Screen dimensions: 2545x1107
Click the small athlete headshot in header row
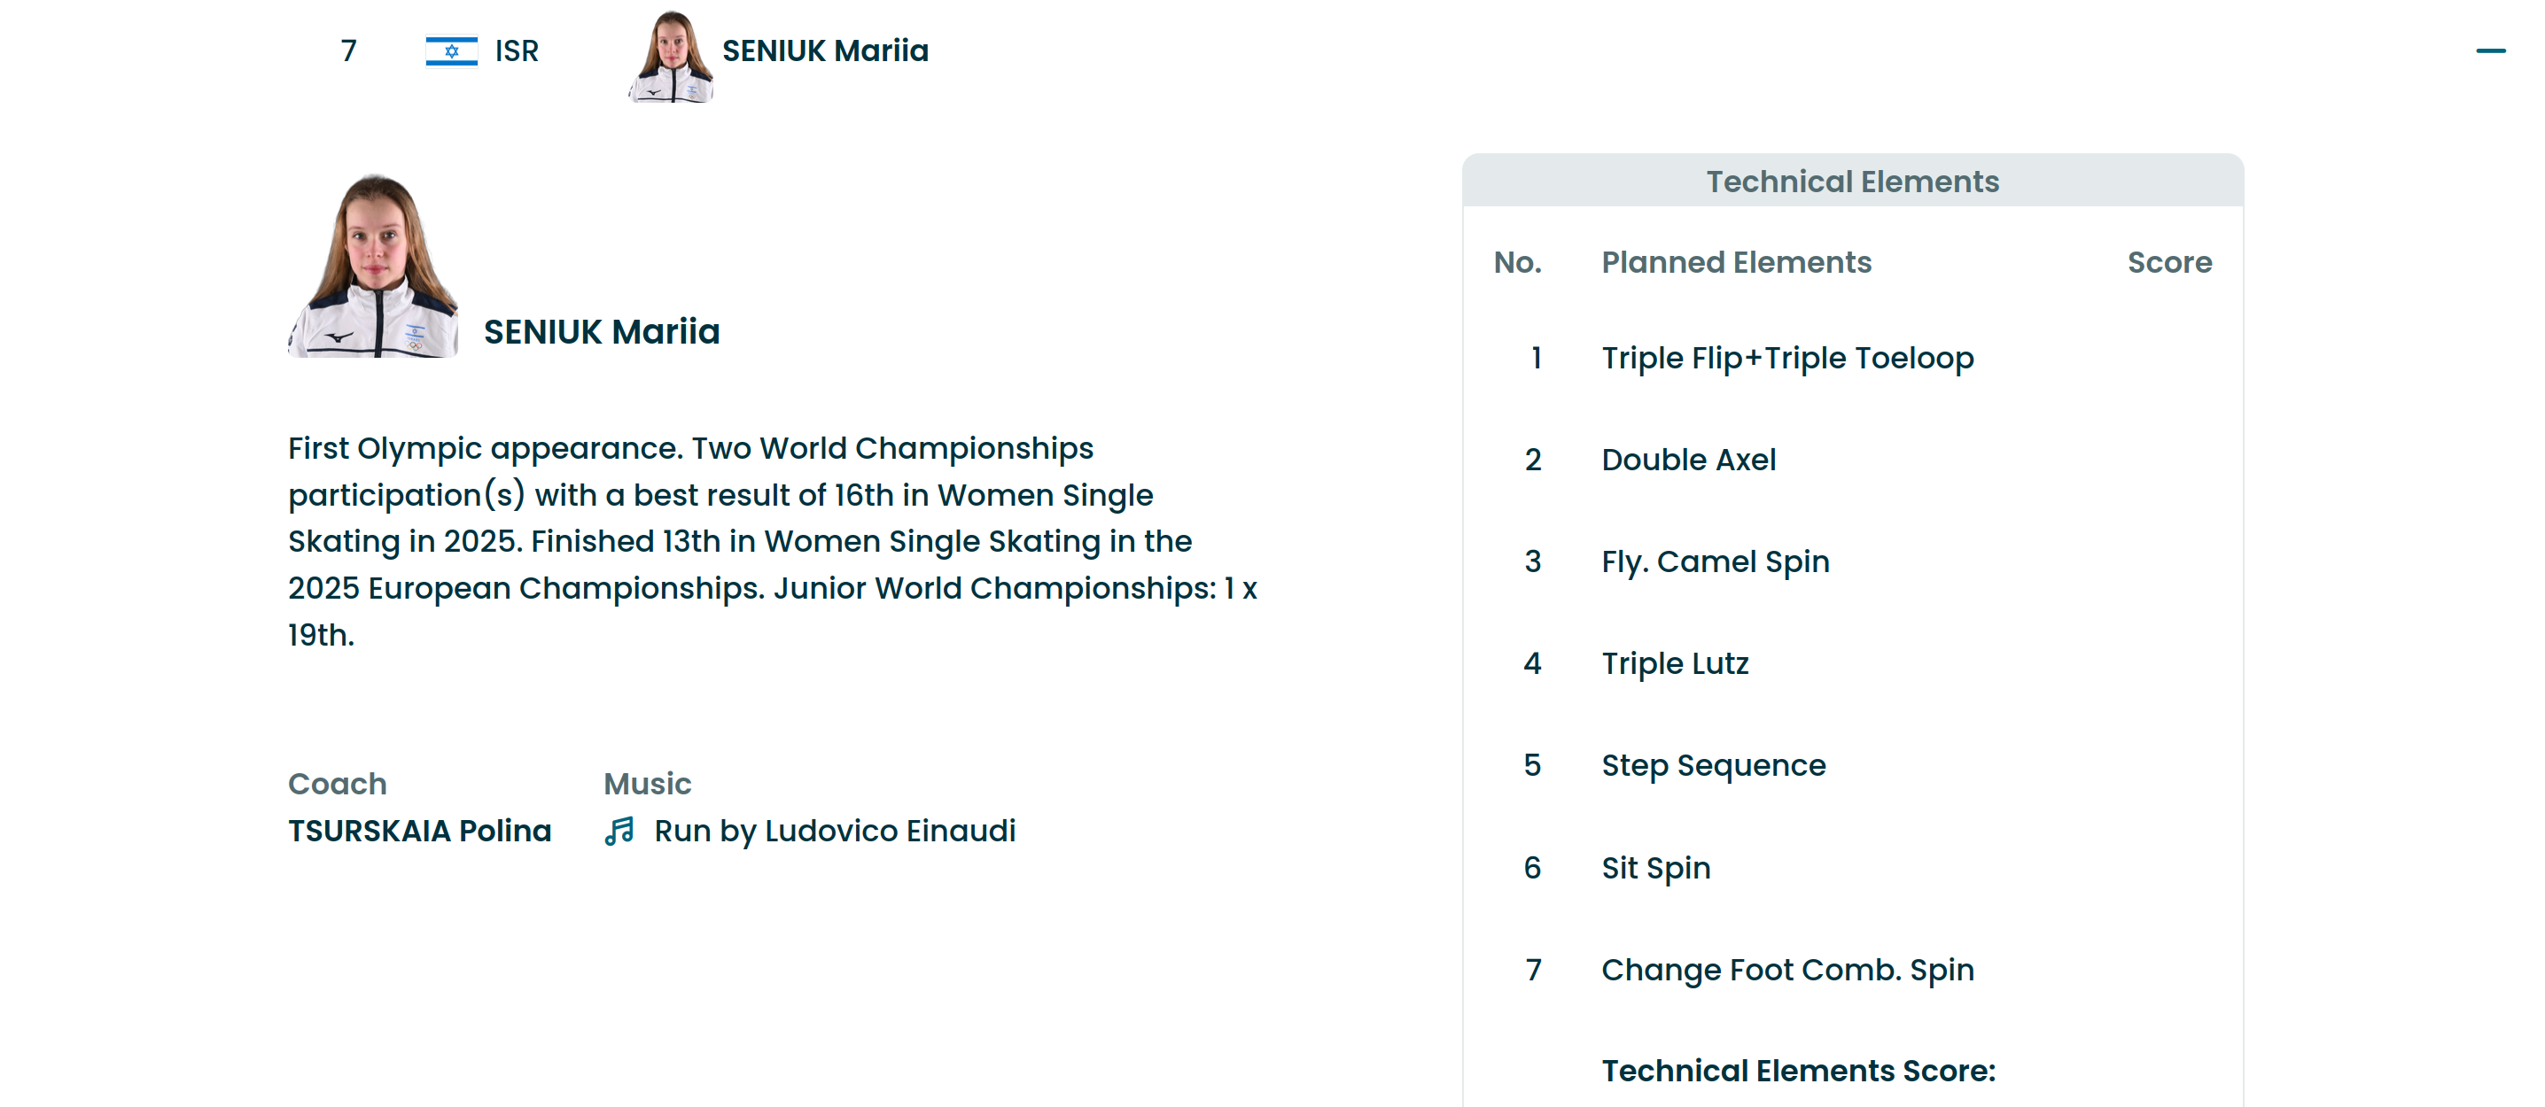pos(671,57)
